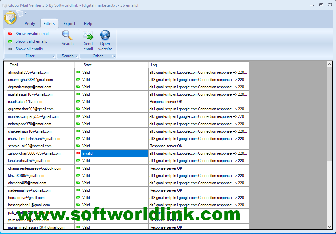Click the Search magnifying glass icon
Screen dimensions: 336x234
tap(68, 35)
